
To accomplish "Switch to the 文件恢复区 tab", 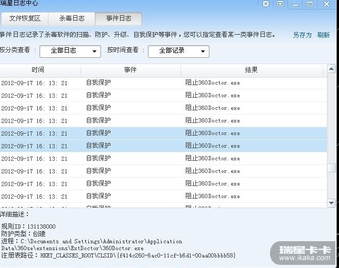I will (25, 18).
